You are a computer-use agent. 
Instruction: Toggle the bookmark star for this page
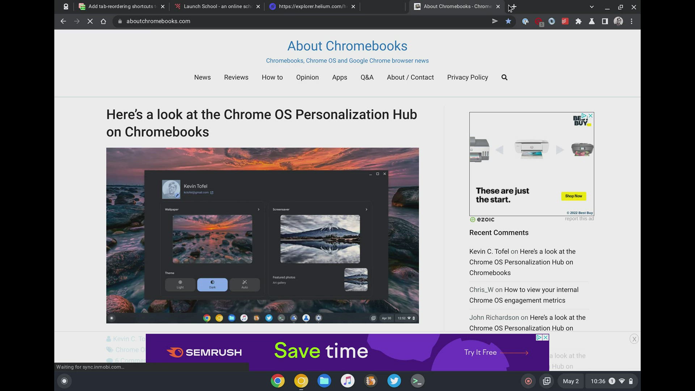[x=508, y=21]
